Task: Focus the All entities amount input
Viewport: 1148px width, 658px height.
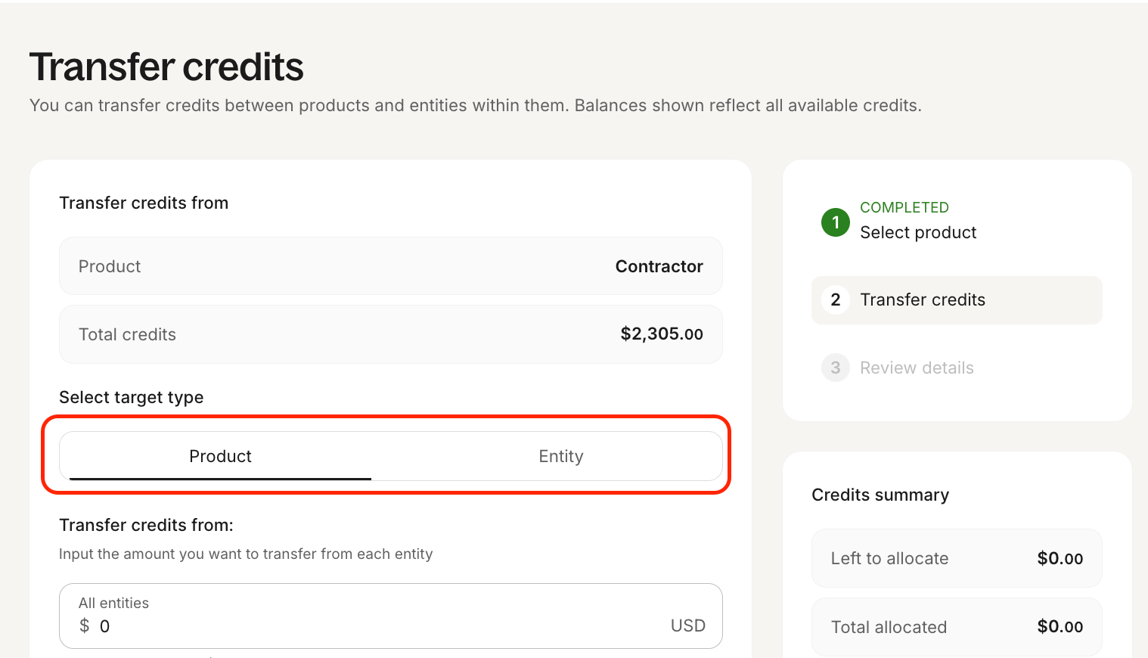Action: tap(378, 626)
